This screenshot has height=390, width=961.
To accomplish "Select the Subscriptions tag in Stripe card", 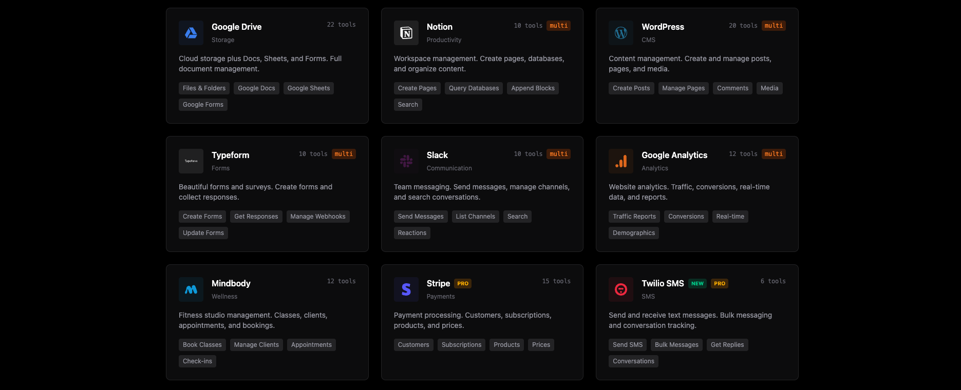I will (461, 345).
